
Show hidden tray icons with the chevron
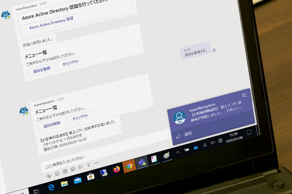(x=178, y=152)
